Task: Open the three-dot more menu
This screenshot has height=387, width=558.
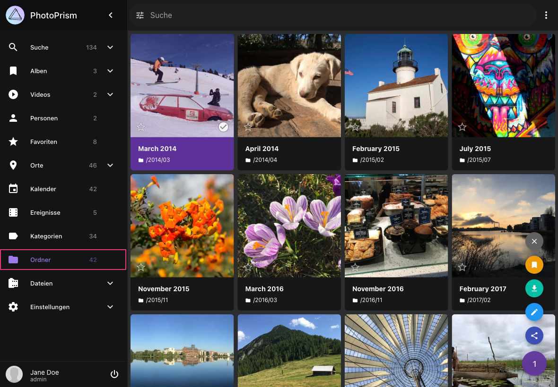Action: (x=546, y=15)
